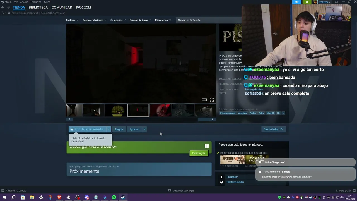Open IVO12CM profile tab

(83, 8)
